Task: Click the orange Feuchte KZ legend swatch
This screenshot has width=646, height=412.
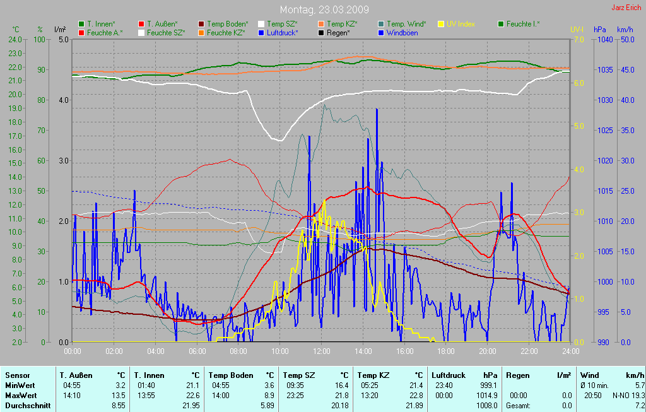Action: coord(201,33)
